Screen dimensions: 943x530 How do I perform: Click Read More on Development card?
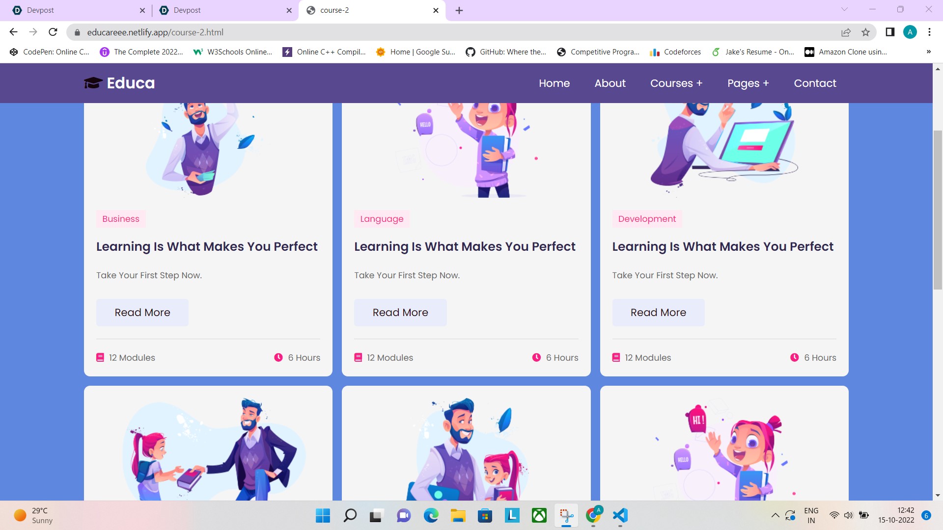coord(658,313)
